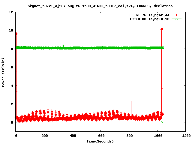Click the red plus legend marker sample
The width and height of the screenshot is (192, 144).
point(176,15)
